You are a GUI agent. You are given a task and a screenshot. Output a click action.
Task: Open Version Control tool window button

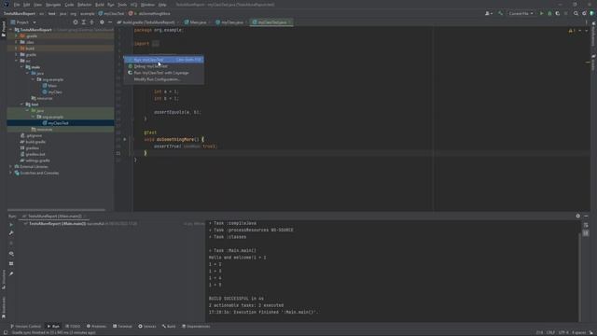click(25, 327)
